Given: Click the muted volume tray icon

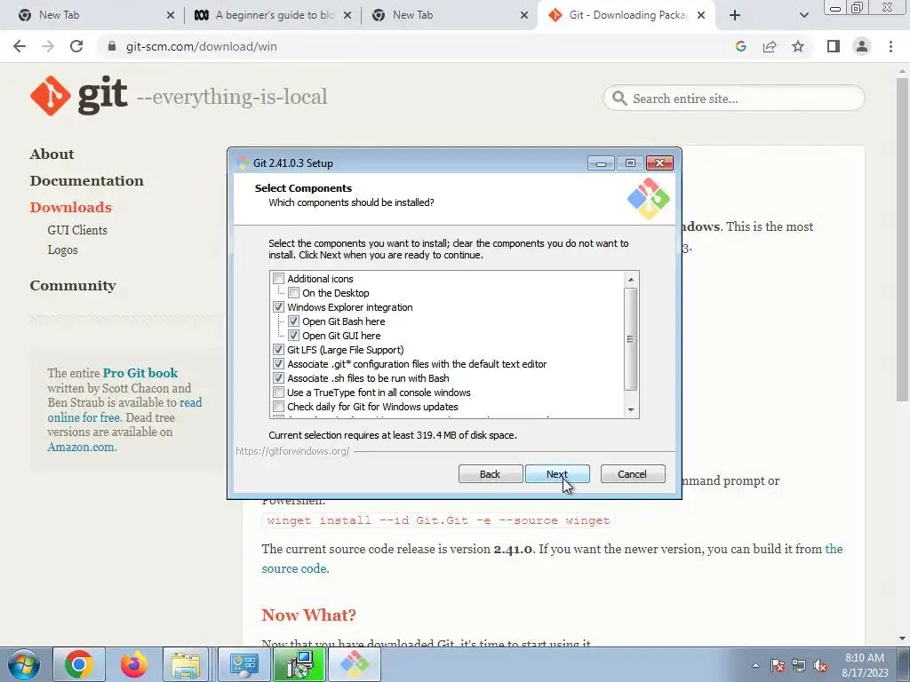Looking at the screenshot, I should tap(820, 666).
